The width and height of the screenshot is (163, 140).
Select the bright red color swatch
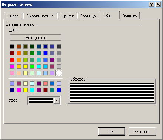point(12,60)
